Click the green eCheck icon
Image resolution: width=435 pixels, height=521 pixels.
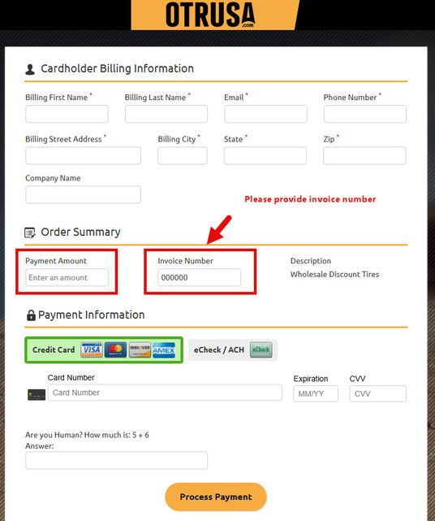261,350
